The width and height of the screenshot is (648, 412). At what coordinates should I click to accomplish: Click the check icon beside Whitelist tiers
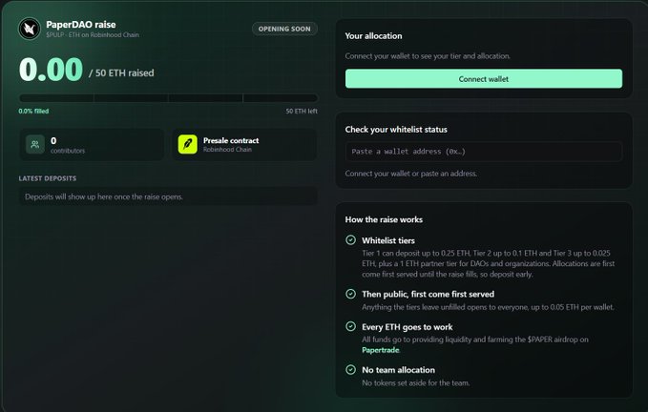(x=350, y=239)
